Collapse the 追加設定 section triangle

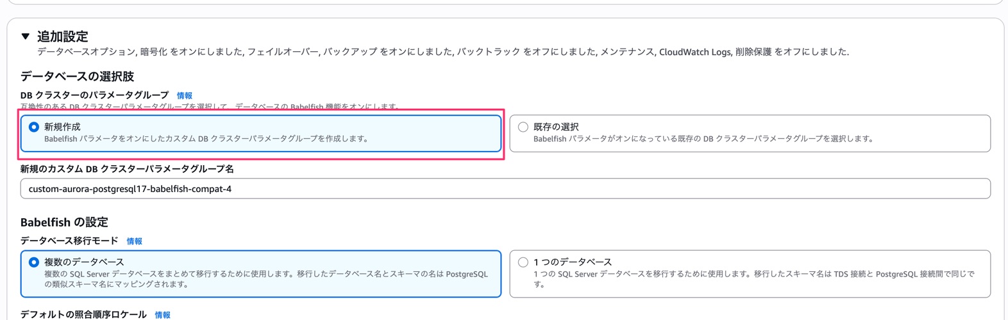point(26,36)
